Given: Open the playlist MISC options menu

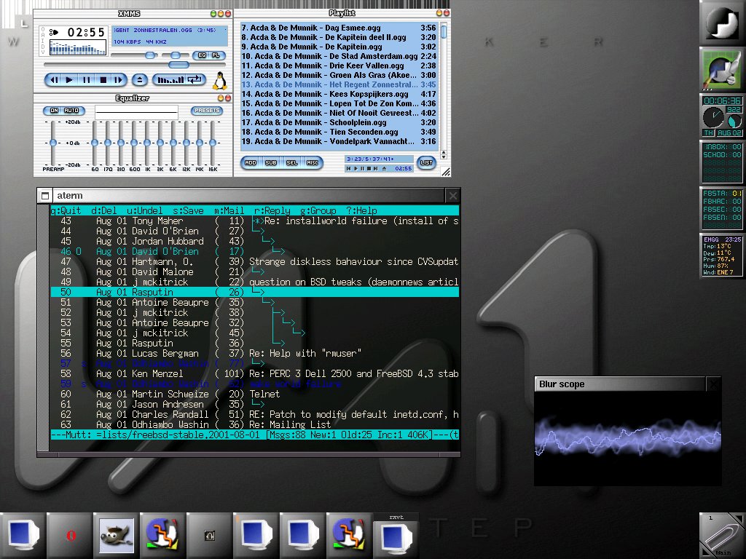Looking at the screenshot, I should pos(313,163).
